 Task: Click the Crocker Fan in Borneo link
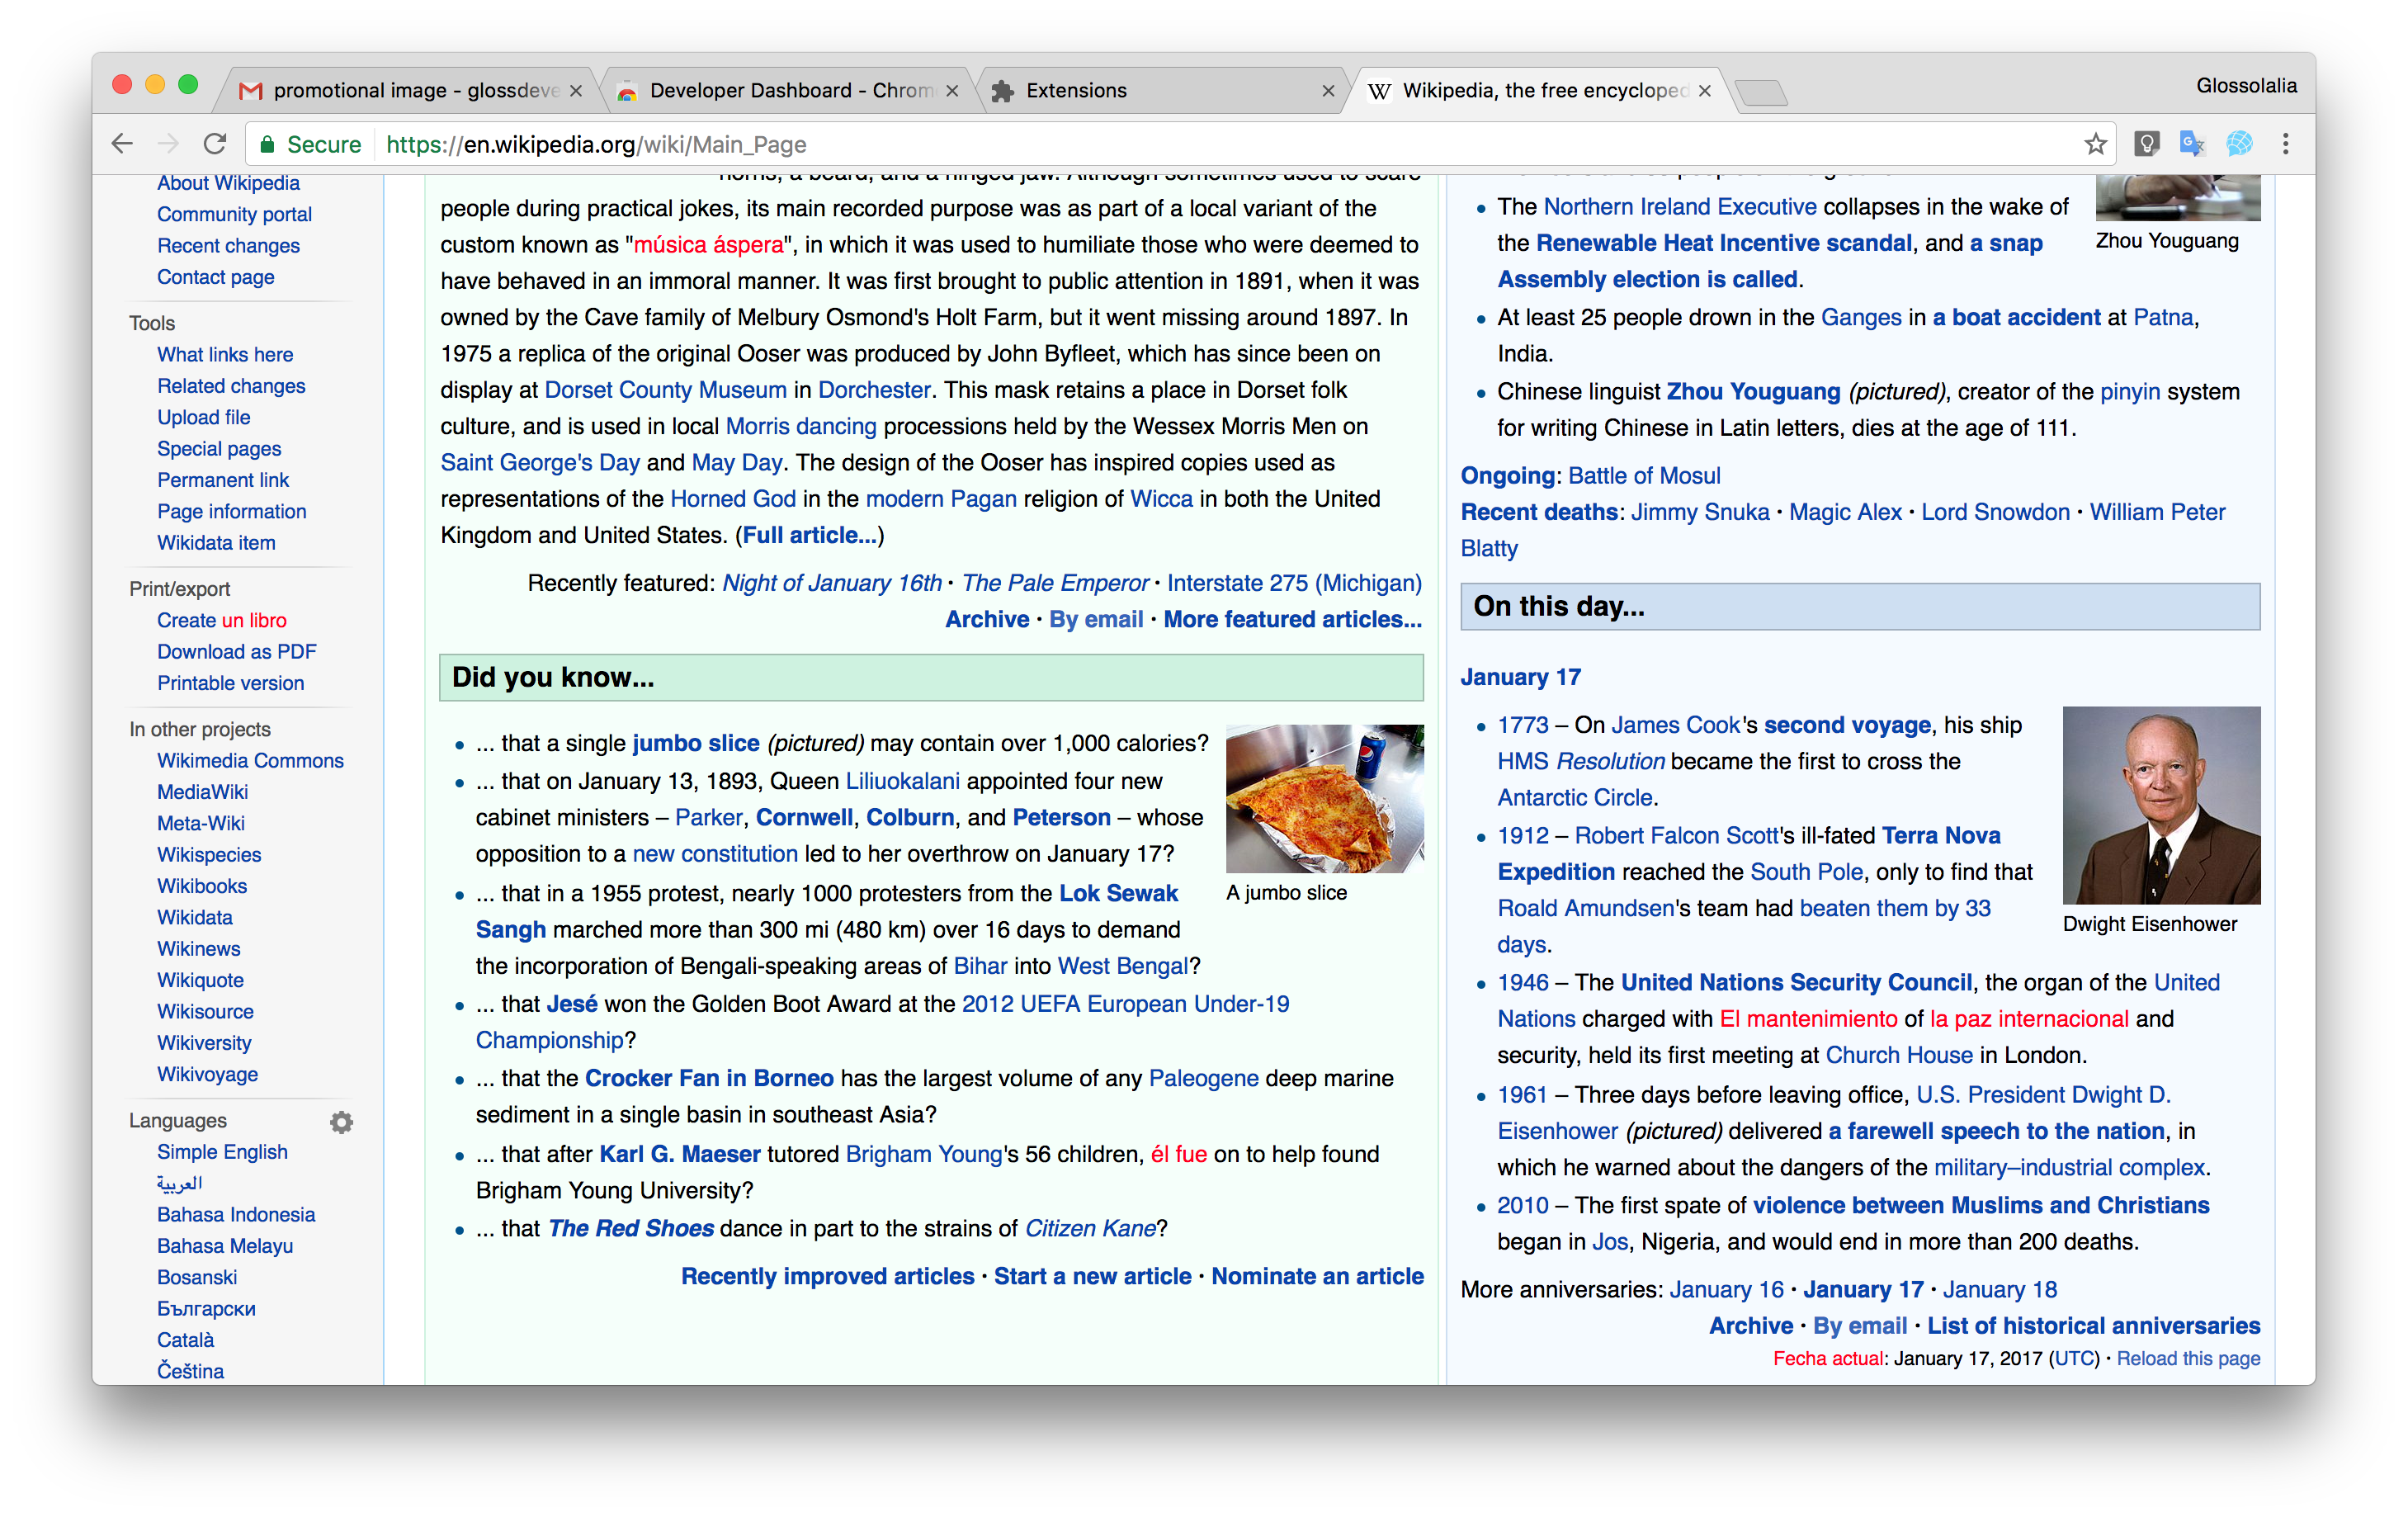pos(709,1078)
